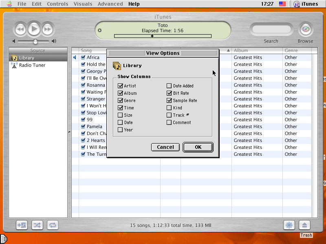Enable the Date Added column checkbox
Viewport: 326px width, 244px height.
(x=169, y=86)
